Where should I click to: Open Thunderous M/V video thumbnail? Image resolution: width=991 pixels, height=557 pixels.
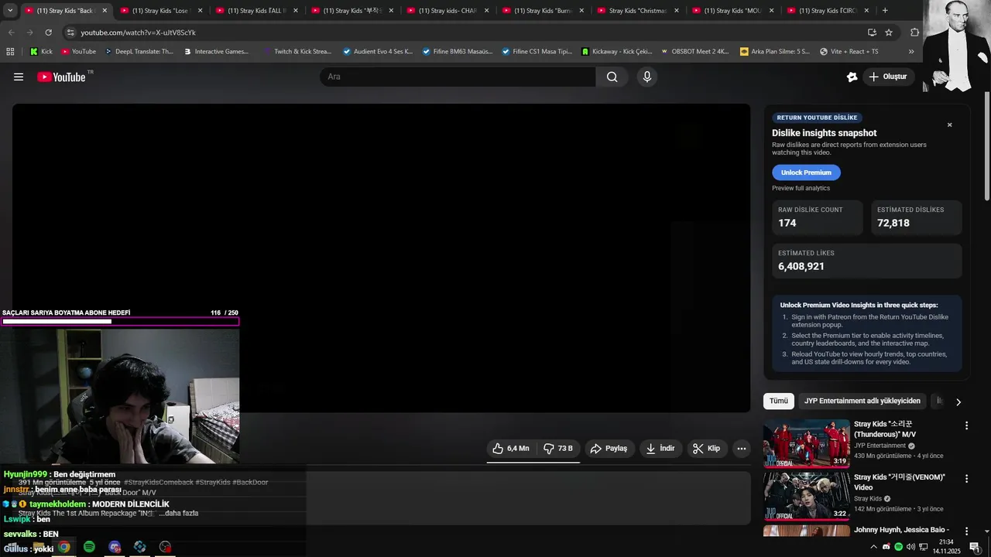806,443
